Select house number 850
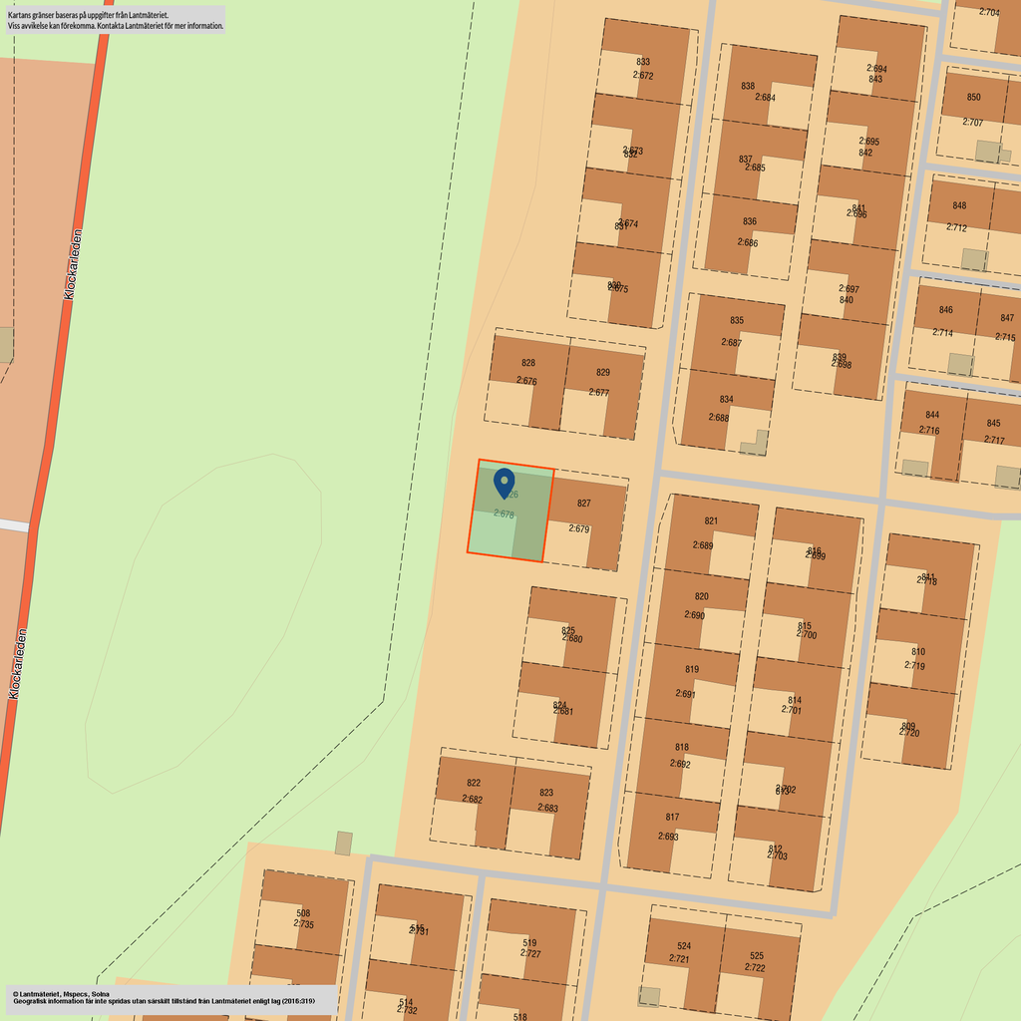The image size is (1021, 1021). 973,97
